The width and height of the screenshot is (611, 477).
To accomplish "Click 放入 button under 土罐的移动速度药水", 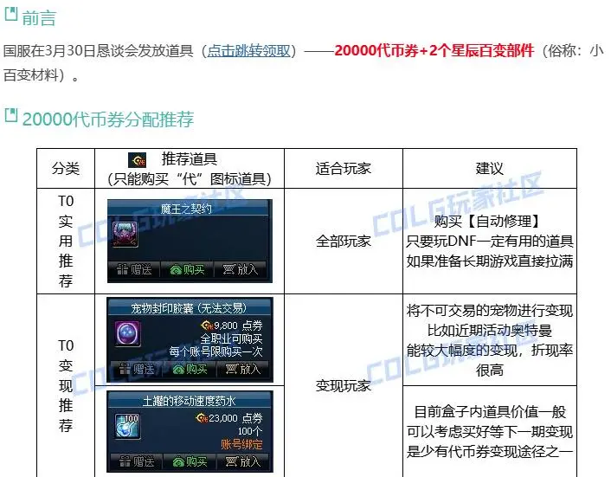I will pyautogui.click(x=243, y=461).
